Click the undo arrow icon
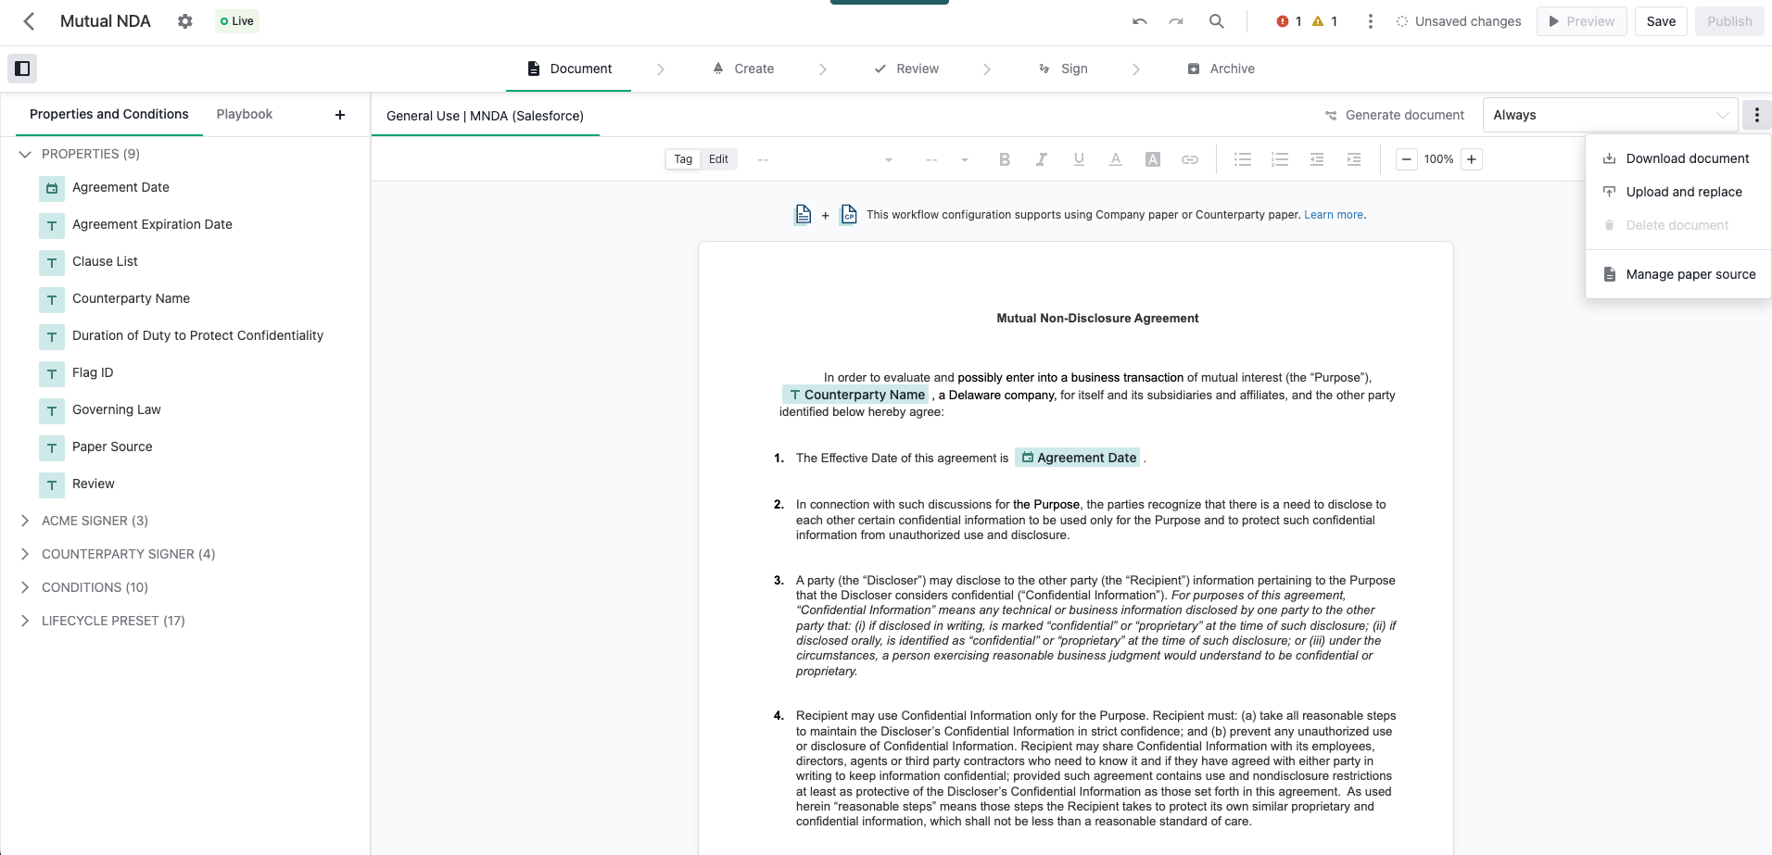 [1139, 21]
